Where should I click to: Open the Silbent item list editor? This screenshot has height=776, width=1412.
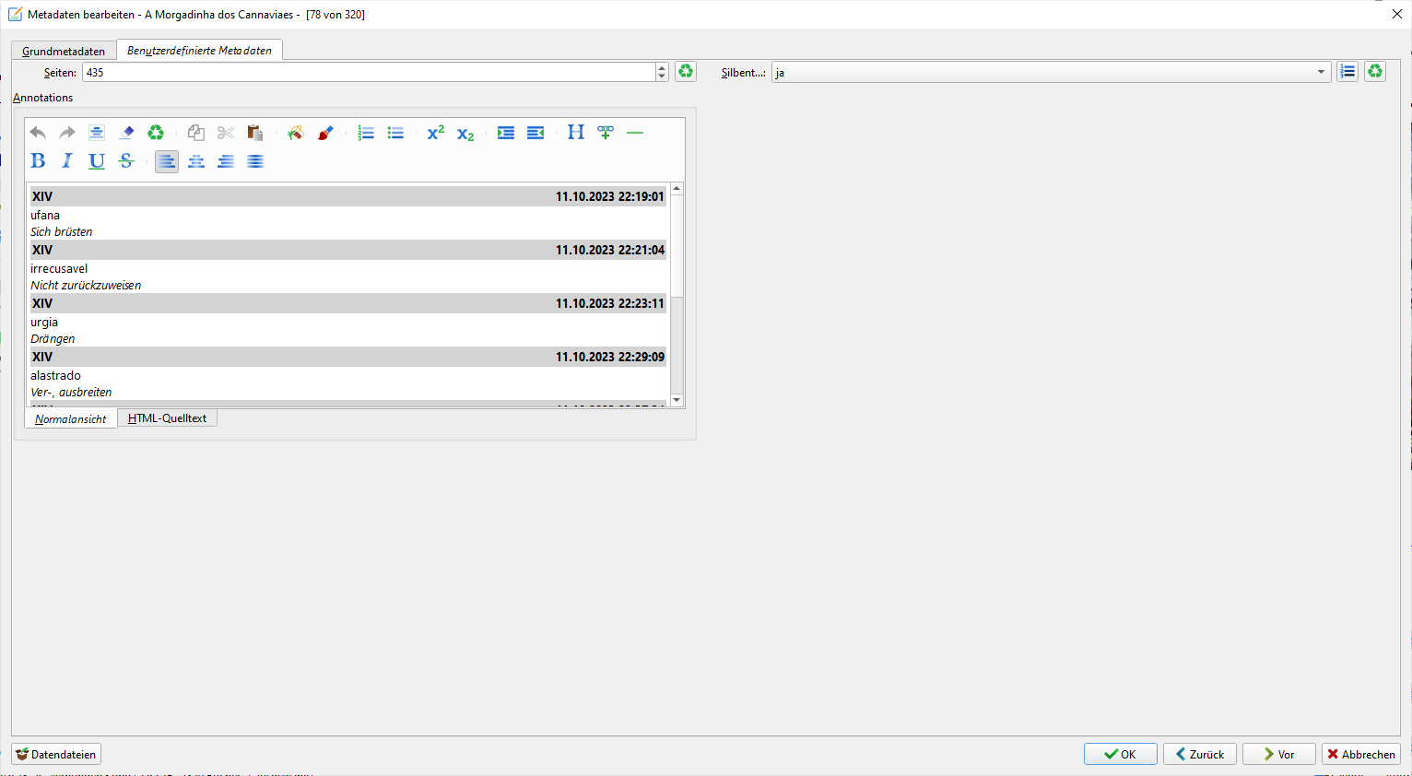[x=1347, y=72]
